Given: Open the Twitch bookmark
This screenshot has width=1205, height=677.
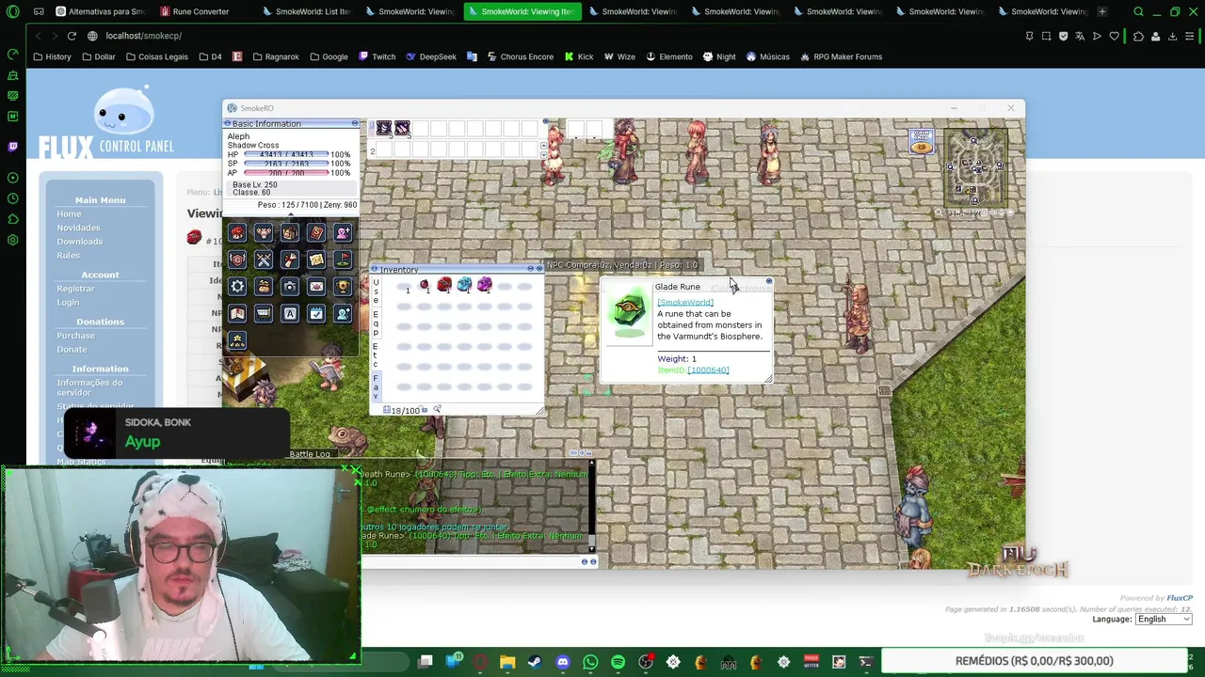Looking at the screenshot, I should tap(377, 56).
